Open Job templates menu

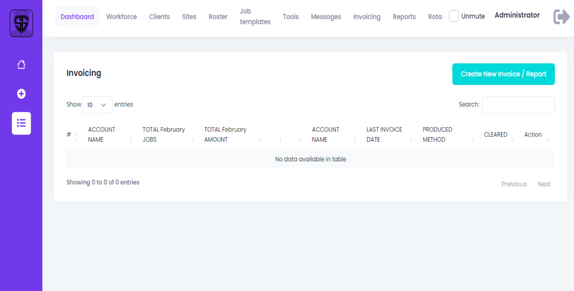(255, 16)
